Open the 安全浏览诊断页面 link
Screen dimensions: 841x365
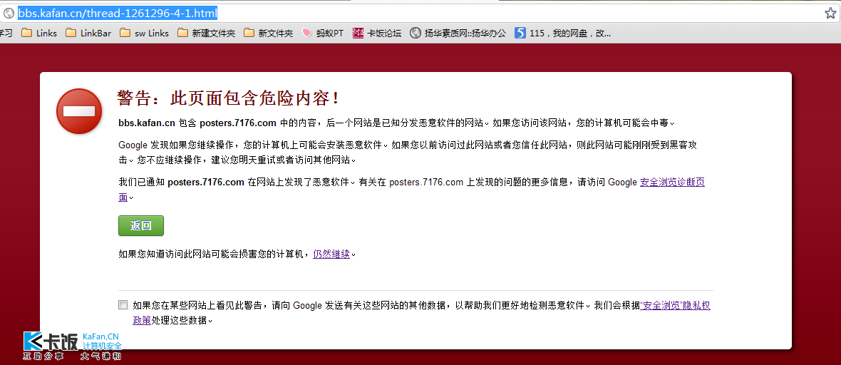tap(673, 182)
